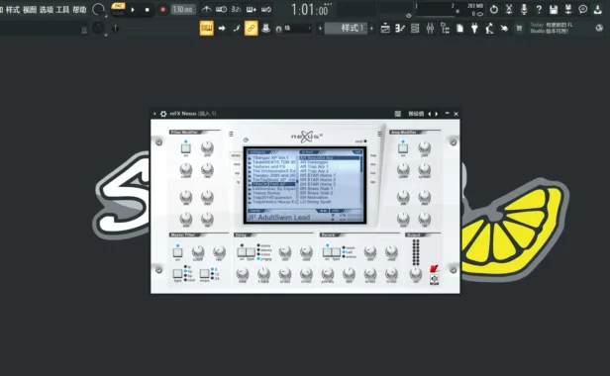Toggle typing keyboard to piano icon
This screenshot has height=376, width=610.
coord(207,29)
